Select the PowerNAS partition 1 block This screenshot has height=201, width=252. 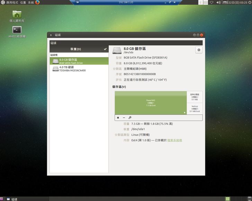151,102
